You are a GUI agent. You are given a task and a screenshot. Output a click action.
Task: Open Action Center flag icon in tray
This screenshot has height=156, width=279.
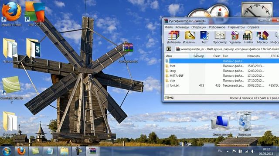[x=234, y=151]
